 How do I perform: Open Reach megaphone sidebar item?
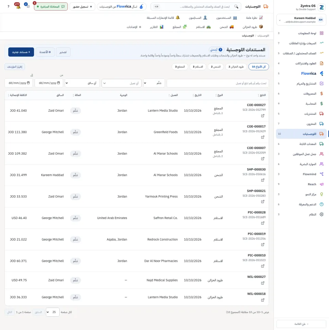coord(301,184)
